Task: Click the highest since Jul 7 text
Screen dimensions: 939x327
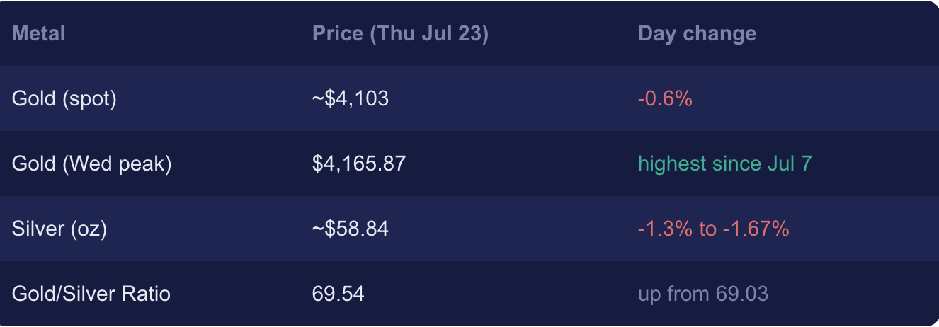Action: pos(724,163)
